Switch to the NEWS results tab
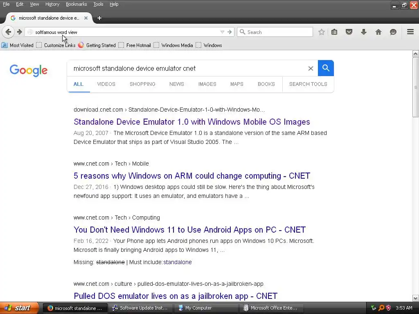 tap(177, 84)
